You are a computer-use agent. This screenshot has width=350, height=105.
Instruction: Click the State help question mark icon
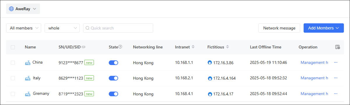(x=120, y=47)
